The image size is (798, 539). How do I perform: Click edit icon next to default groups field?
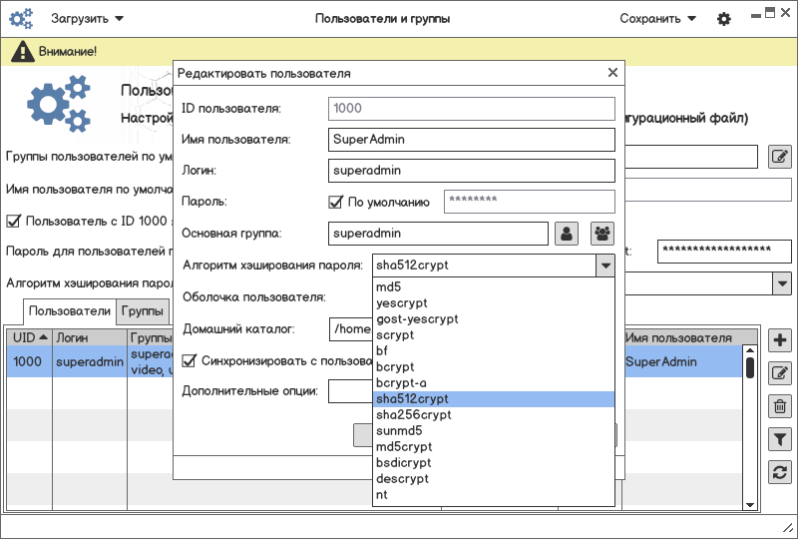point(780,156)
